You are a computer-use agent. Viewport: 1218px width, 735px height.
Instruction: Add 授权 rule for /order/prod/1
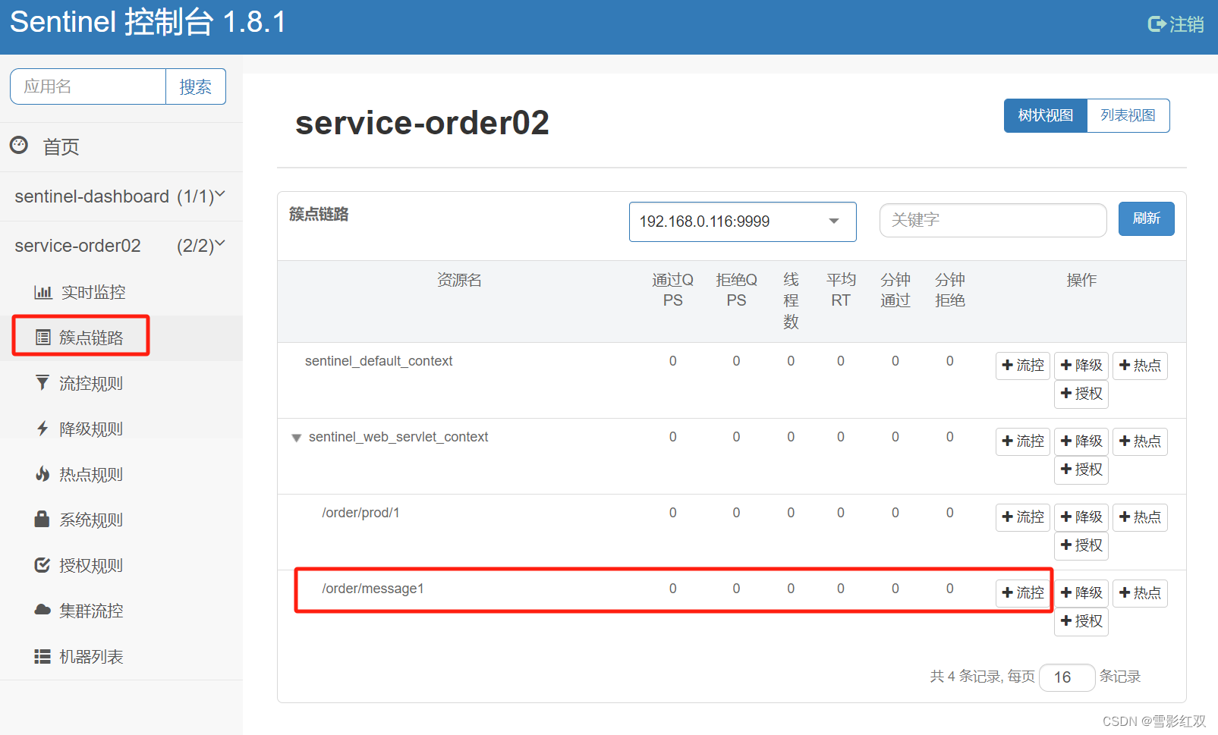(1081, 545)
